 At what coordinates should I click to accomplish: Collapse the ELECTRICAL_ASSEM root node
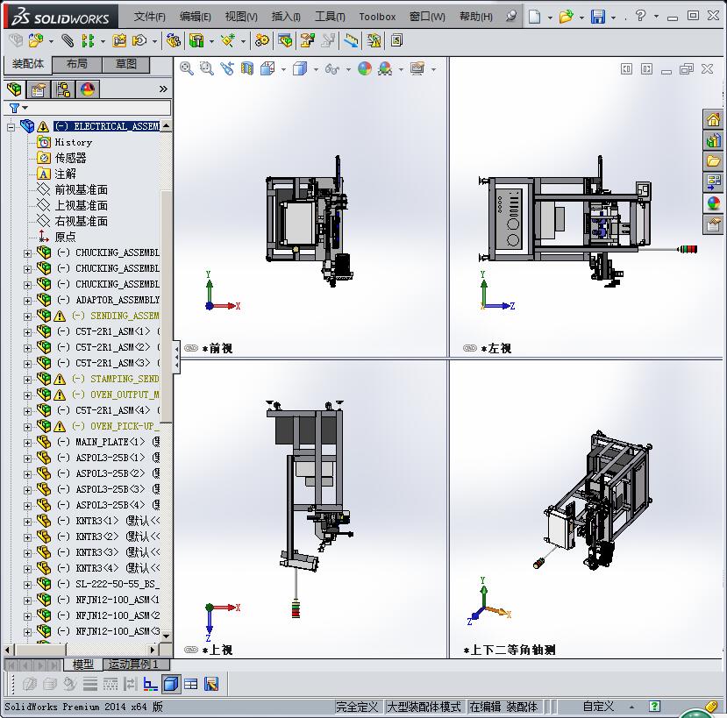point(11,127)
